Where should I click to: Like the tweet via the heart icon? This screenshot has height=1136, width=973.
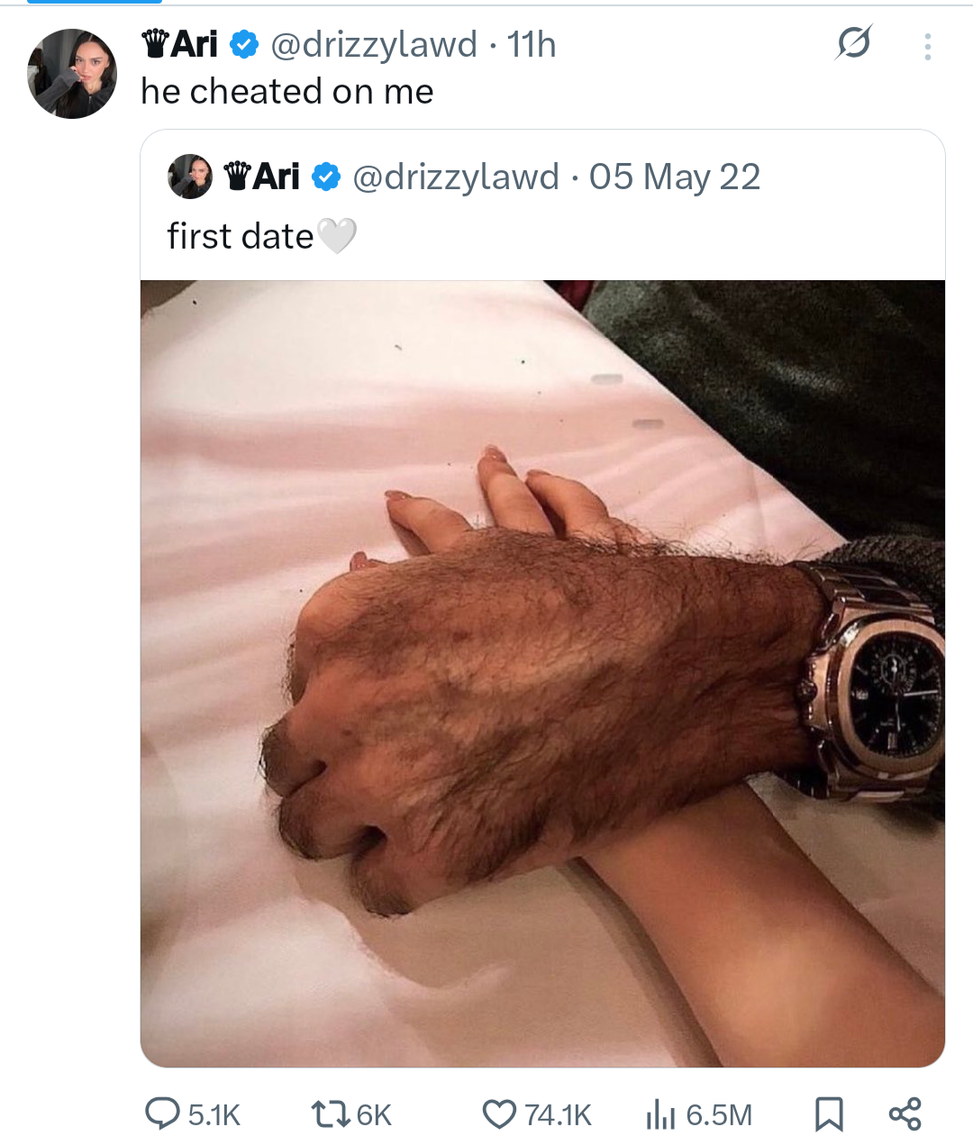(x=498, y=1114)
